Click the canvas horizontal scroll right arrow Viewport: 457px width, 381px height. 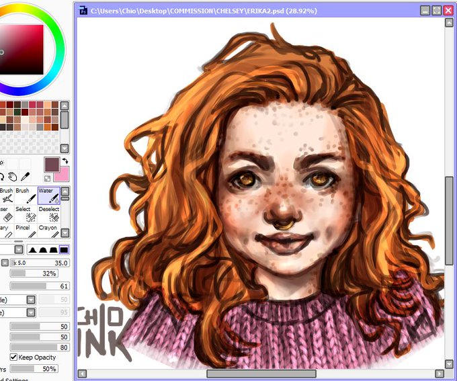tap(440, 374)
